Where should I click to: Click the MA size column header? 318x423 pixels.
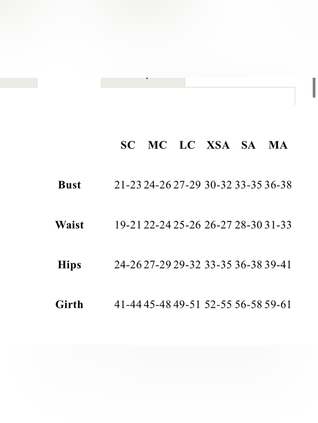point(278,145)
